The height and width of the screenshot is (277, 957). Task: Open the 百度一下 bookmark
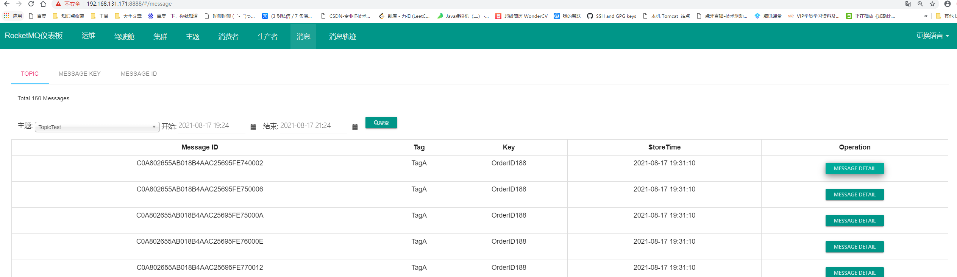tap(173, 16)
